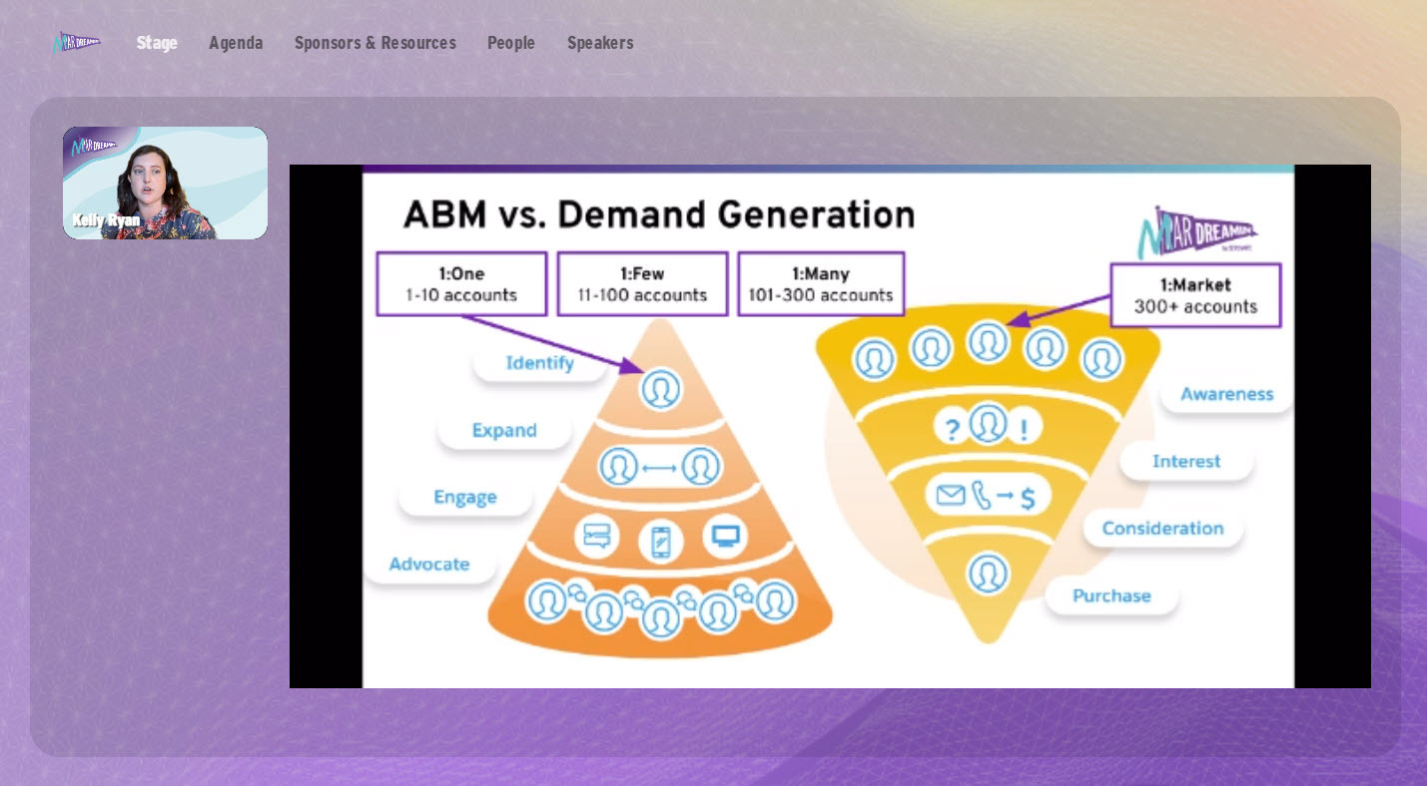Switch to the Agenda tab
Image resolution: width=1427 pixels, height=786 pixels.
pyautogui.click(x=236, y=43)
